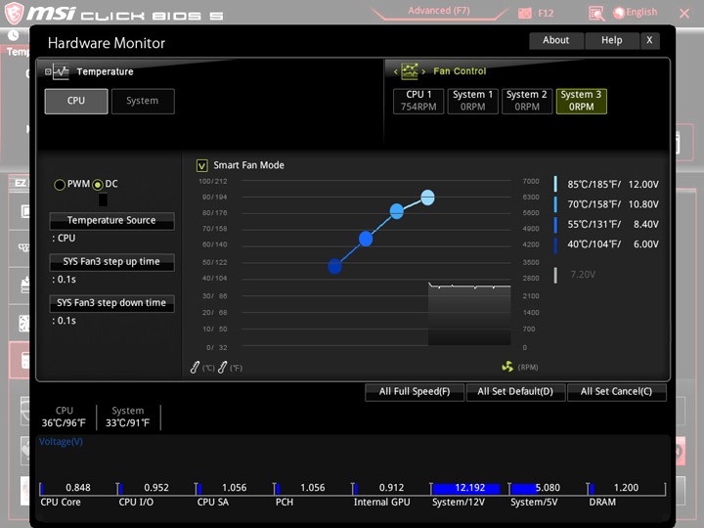Screen dimensions: 704x528
Task: Click the System/12V 12.192 voltage bar
Action: tap(469, 489)
